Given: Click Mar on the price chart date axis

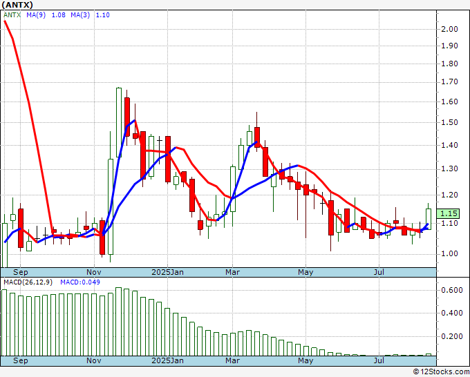Looking at the screenshot, I should pos(233,272).
